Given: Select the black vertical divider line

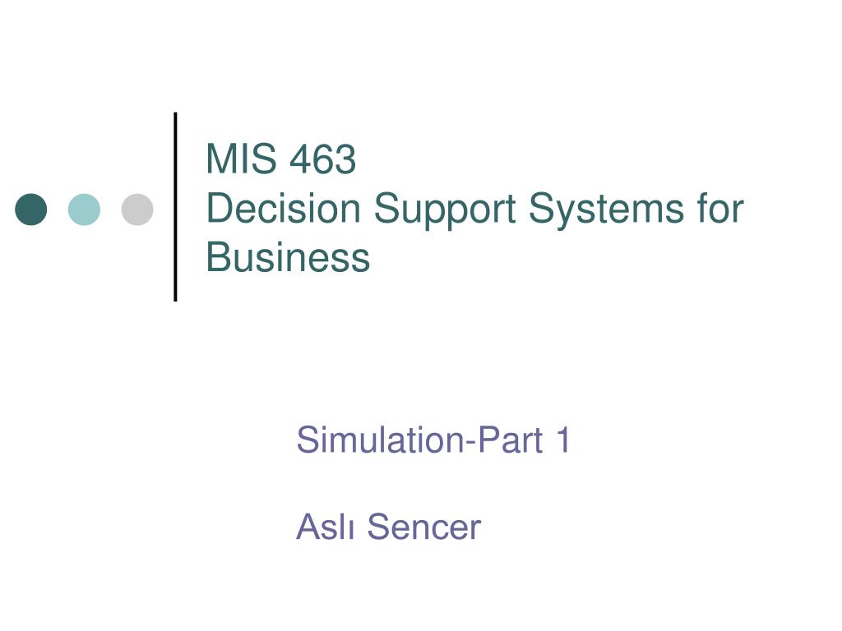Looking at the screenshot, I should (x=176, y=206).
